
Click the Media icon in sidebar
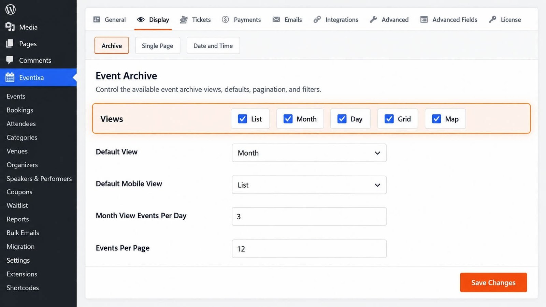[x=10, y=27]
